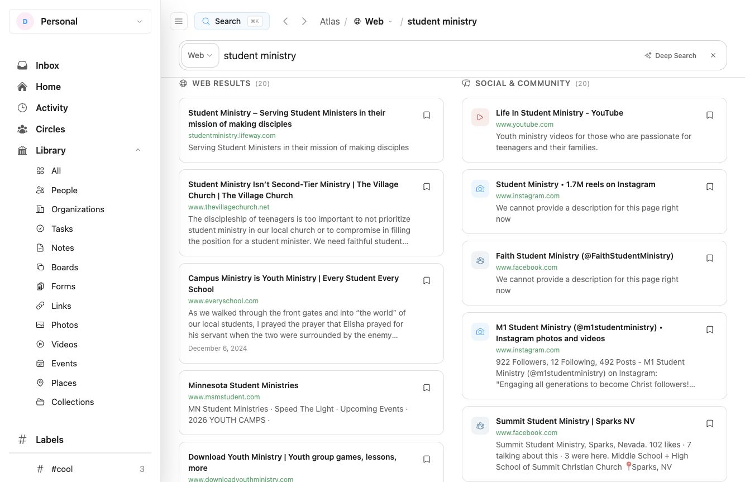Open the Student Ministry – Serving Student Ministers result
Screen dimensions: 745x482
[286, 118]
